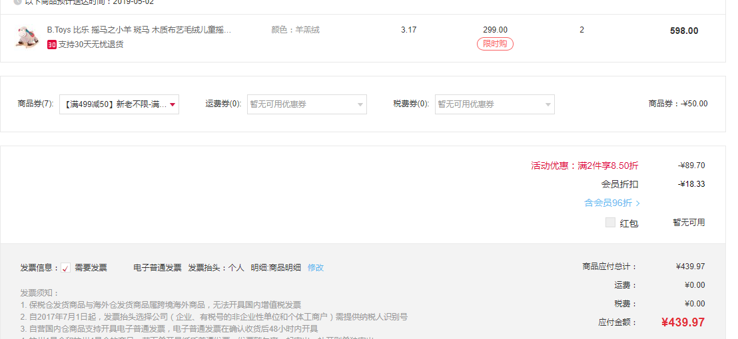Toggle the 红包 checkbox
The width and height of the screenshot is (738, 339).
tap(611, 223)
